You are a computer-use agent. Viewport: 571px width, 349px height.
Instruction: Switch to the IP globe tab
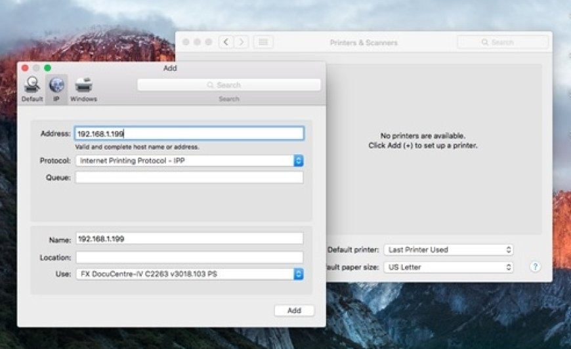(56, 89)
